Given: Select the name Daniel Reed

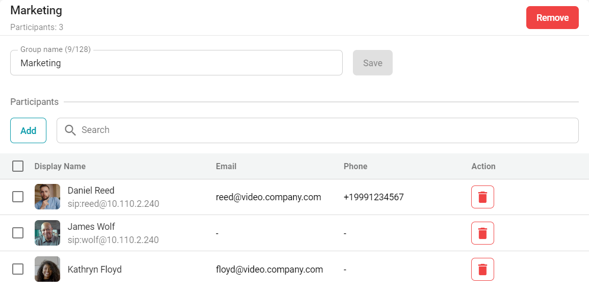Looking at the screenshot, I should pos(91,191).
